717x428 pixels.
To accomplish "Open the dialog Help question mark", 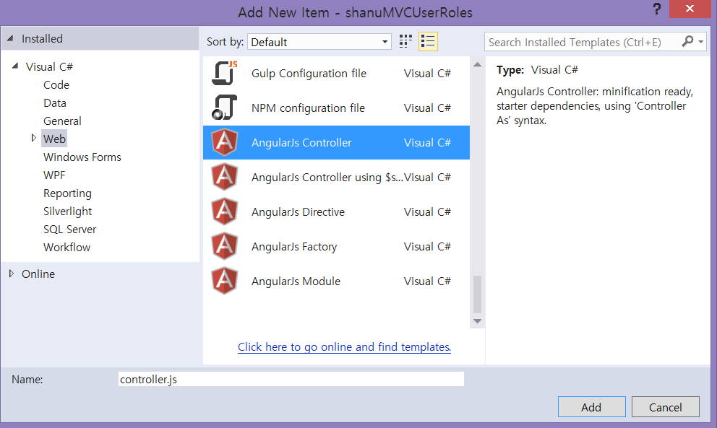I will [657, 9].
